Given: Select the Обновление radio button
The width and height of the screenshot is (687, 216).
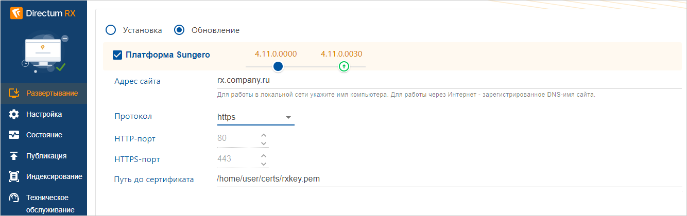Looking at the screenshot, I should tap(179, 30).
